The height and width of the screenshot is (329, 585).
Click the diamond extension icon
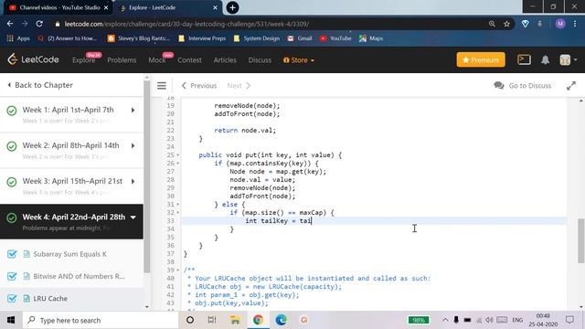(525, 24)
